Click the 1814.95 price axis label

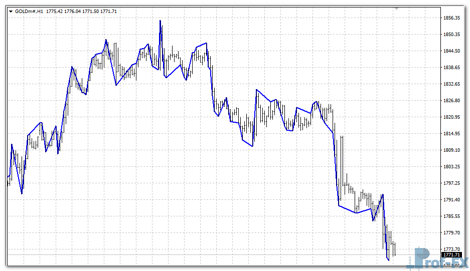click(451, 134)
